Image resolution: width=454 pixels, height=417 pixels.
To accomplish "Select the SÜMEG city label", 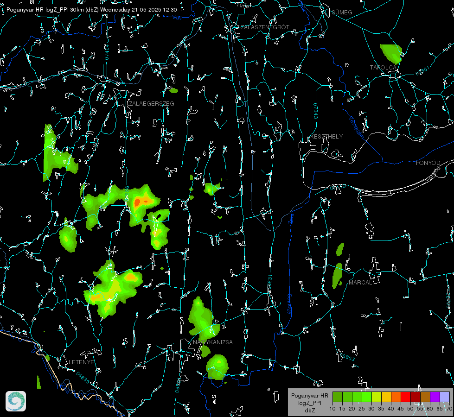I will pyautogui.click(x=342, y=12).
